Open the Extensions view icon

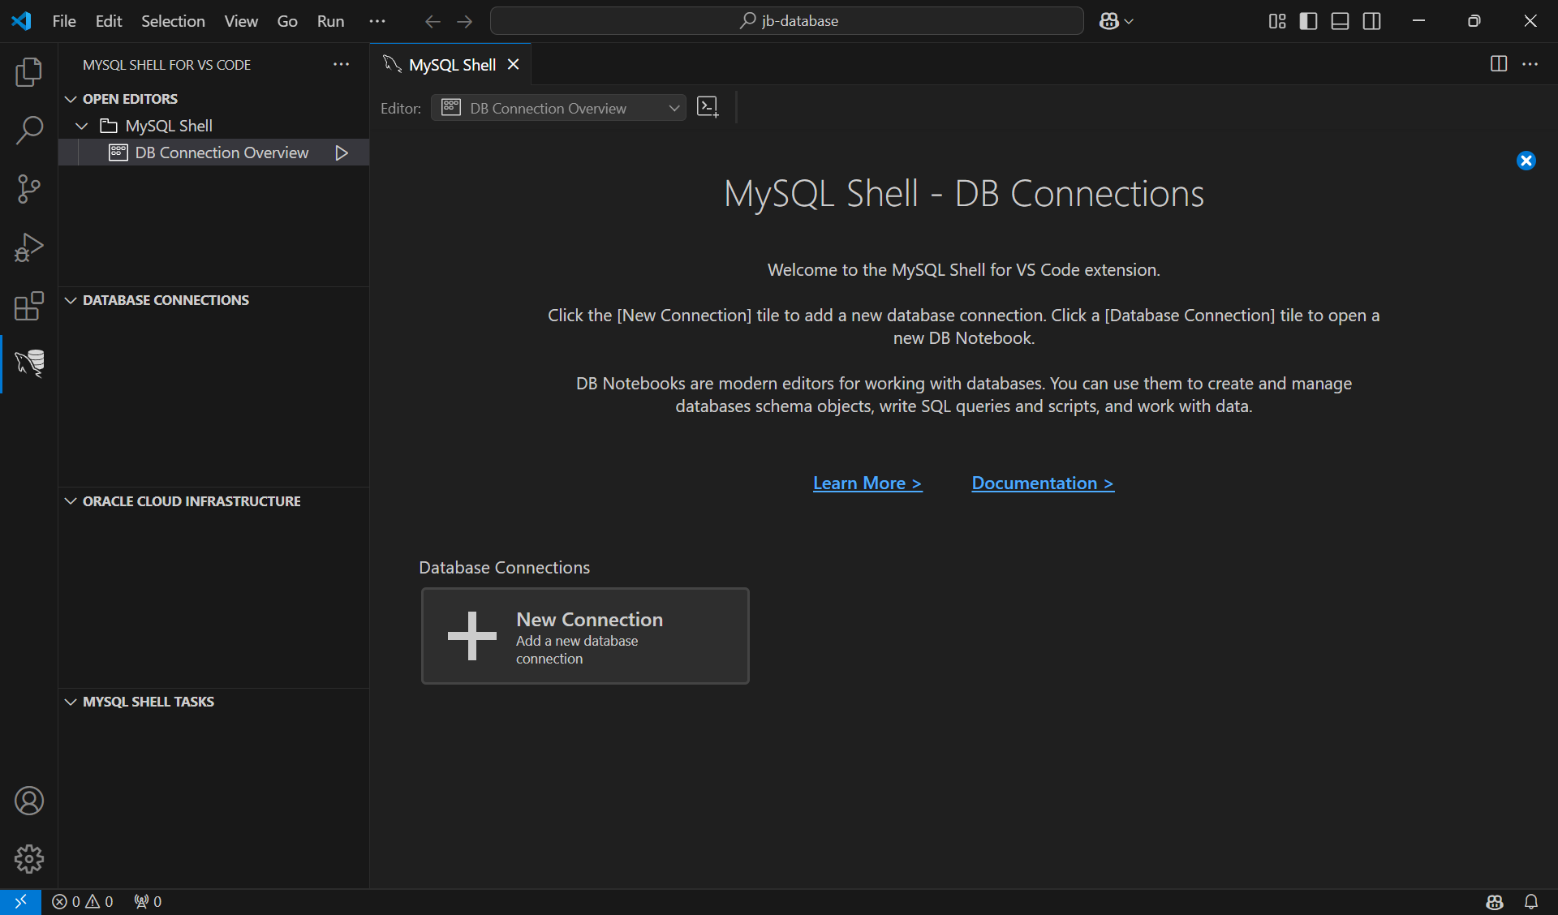pos(28,306)
